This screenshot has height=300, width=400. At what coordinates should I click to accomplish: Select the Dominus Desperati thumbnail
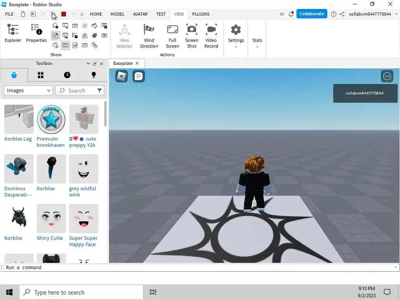point(19,169)
